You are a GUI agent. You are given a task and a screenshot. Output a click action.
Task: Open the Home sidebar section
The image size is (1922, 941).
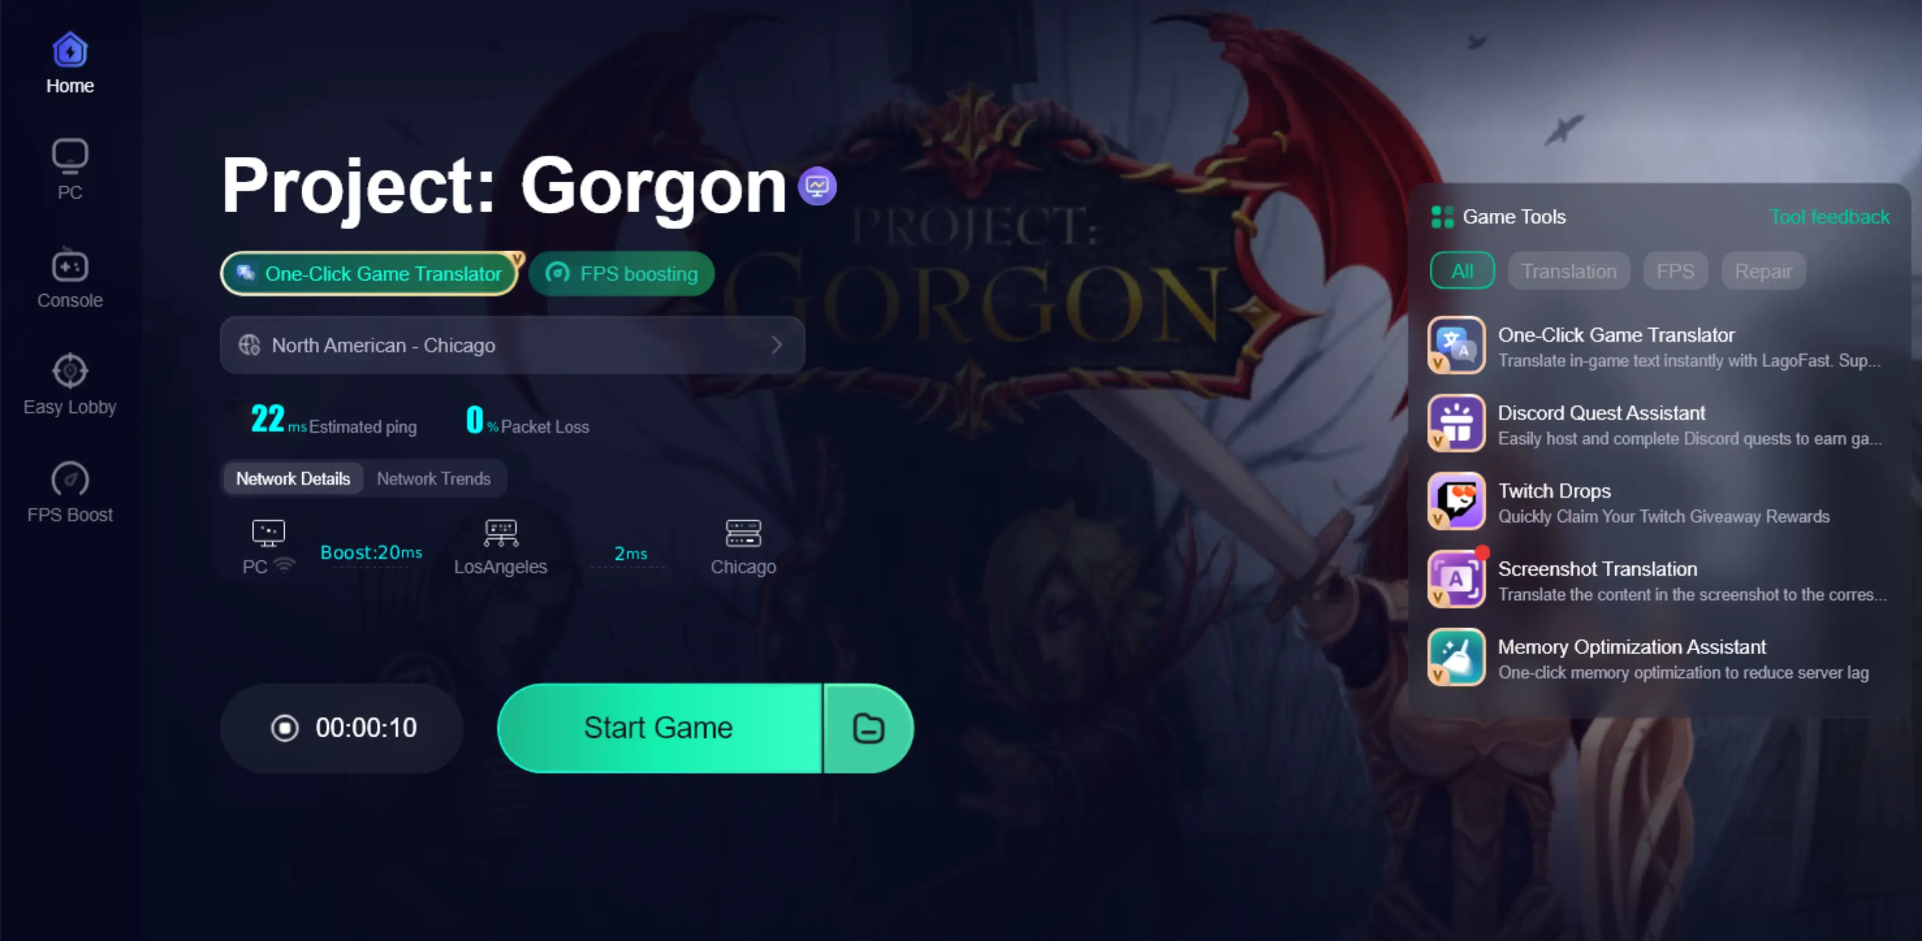[x=70, y=63]
